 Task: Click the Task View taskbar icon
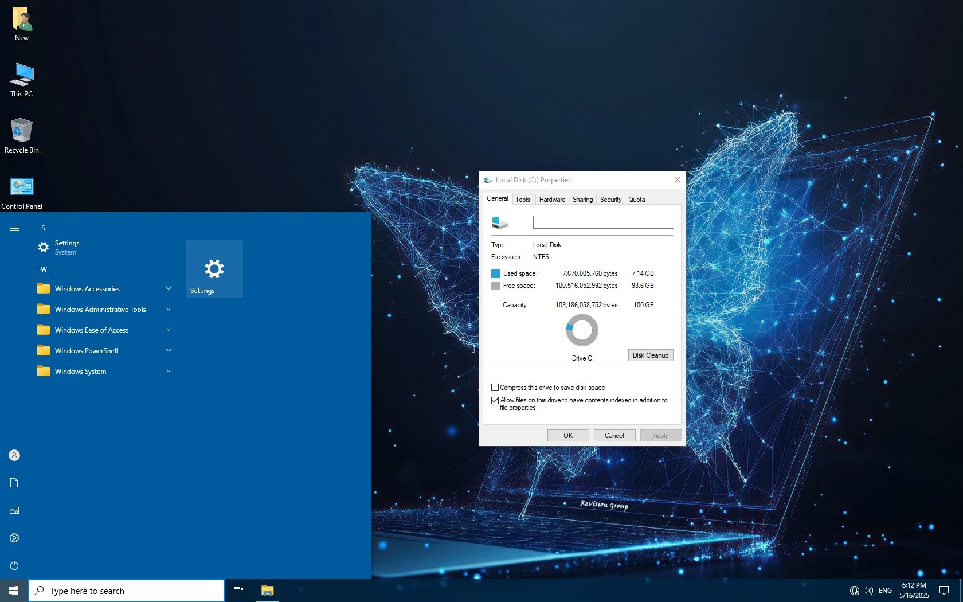[238, 591]
